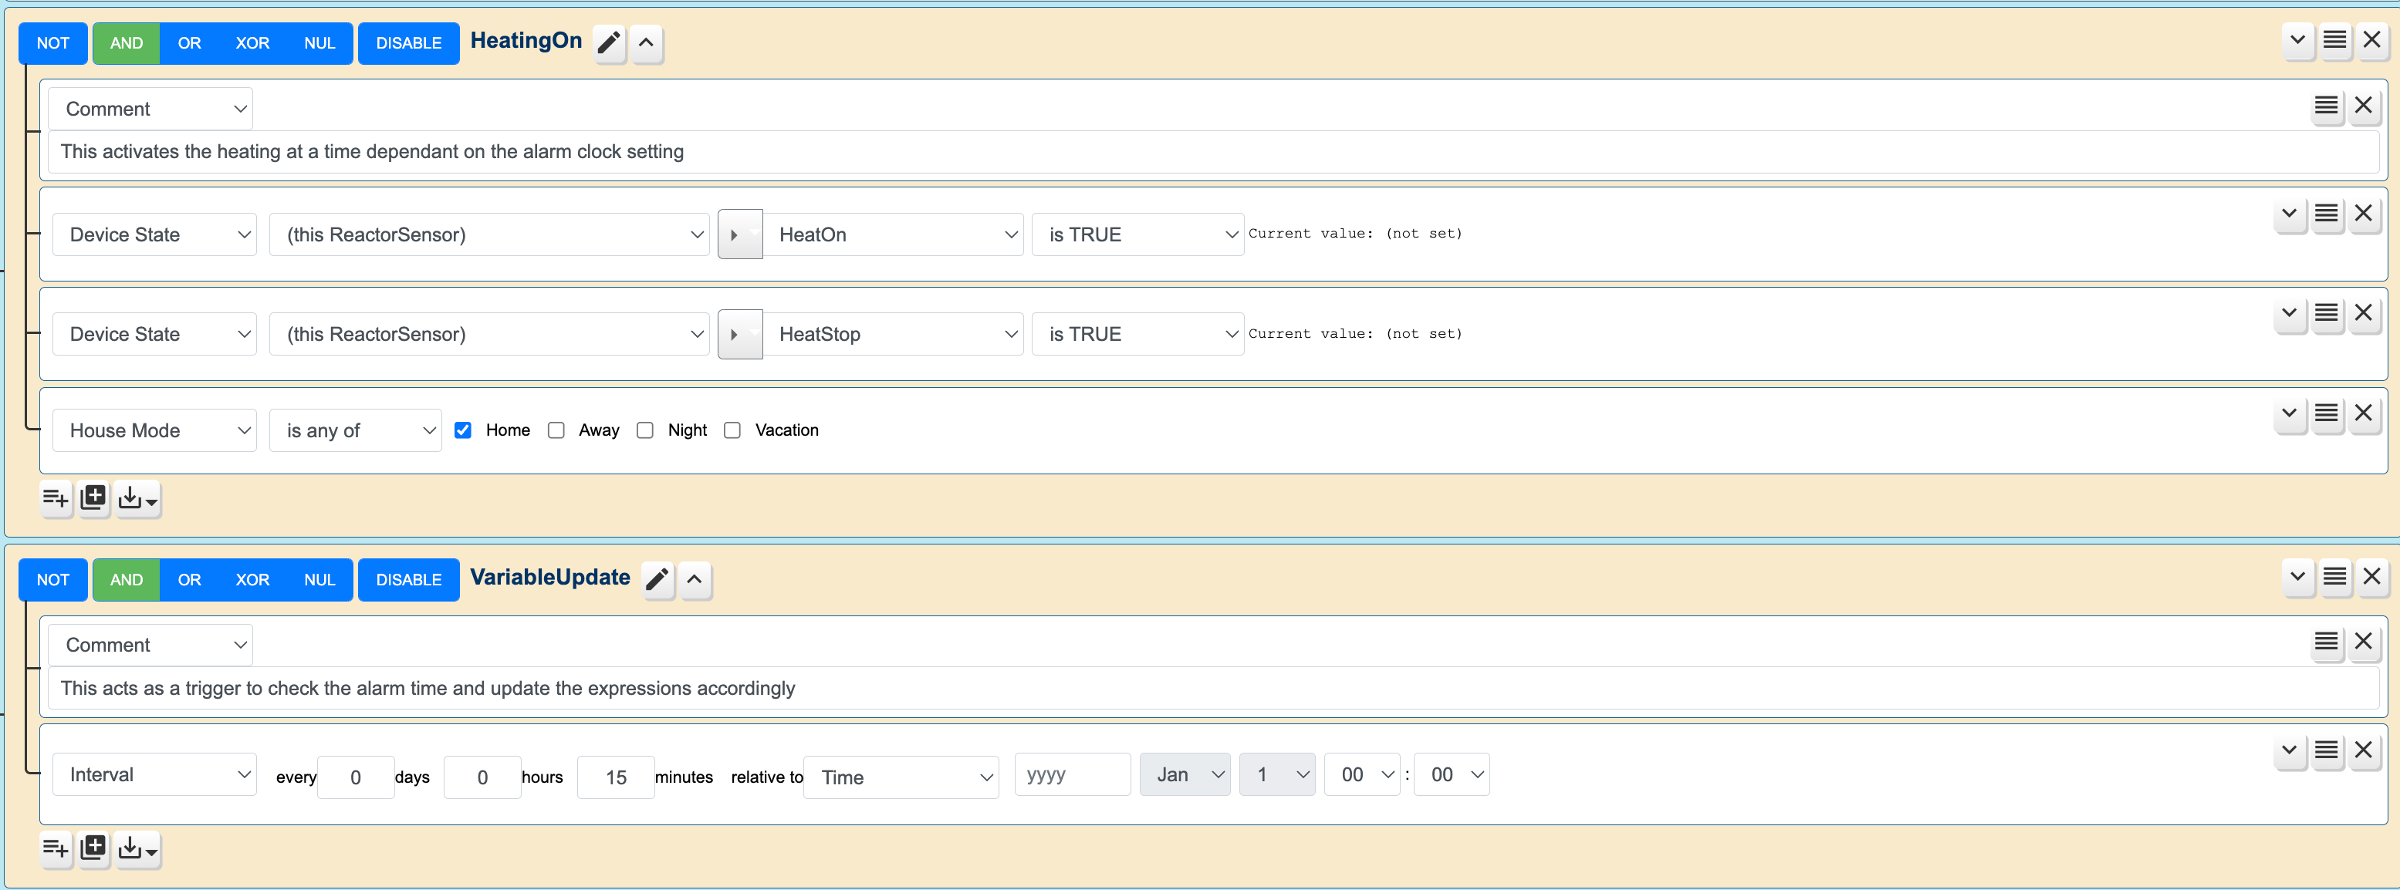Viewport: 2400px width, 890px height.
Task: Open the 'is any of' operator dropdown
Action: 355,430
